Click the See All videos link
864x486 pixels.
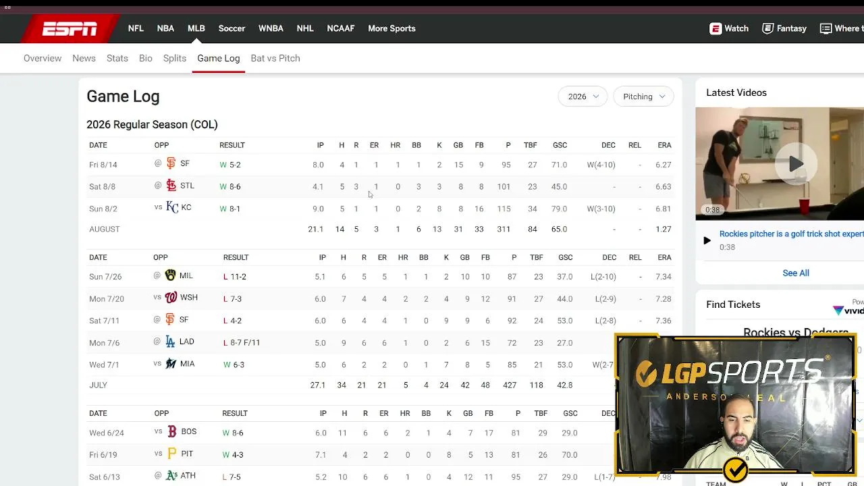coord(796,273)
